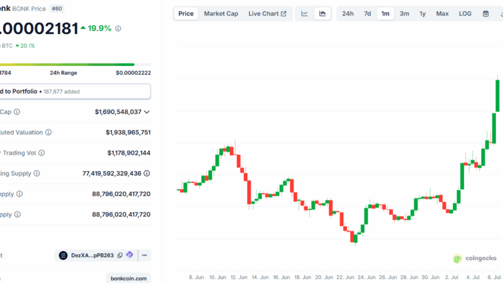Open more contract options ellipsis

click(x=145, y=255)
